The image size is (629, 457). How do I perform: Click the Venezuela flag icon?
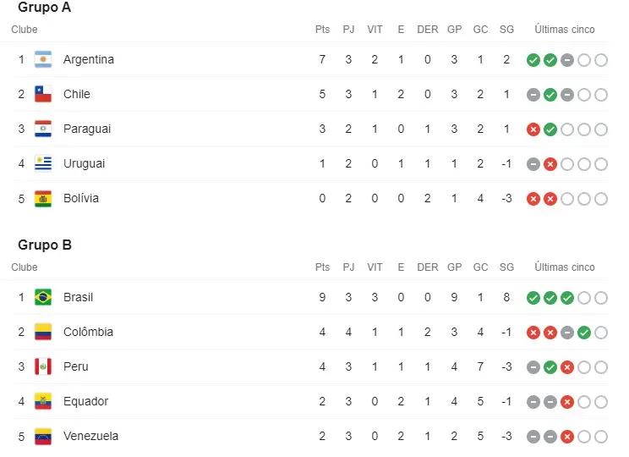(43, 437)
